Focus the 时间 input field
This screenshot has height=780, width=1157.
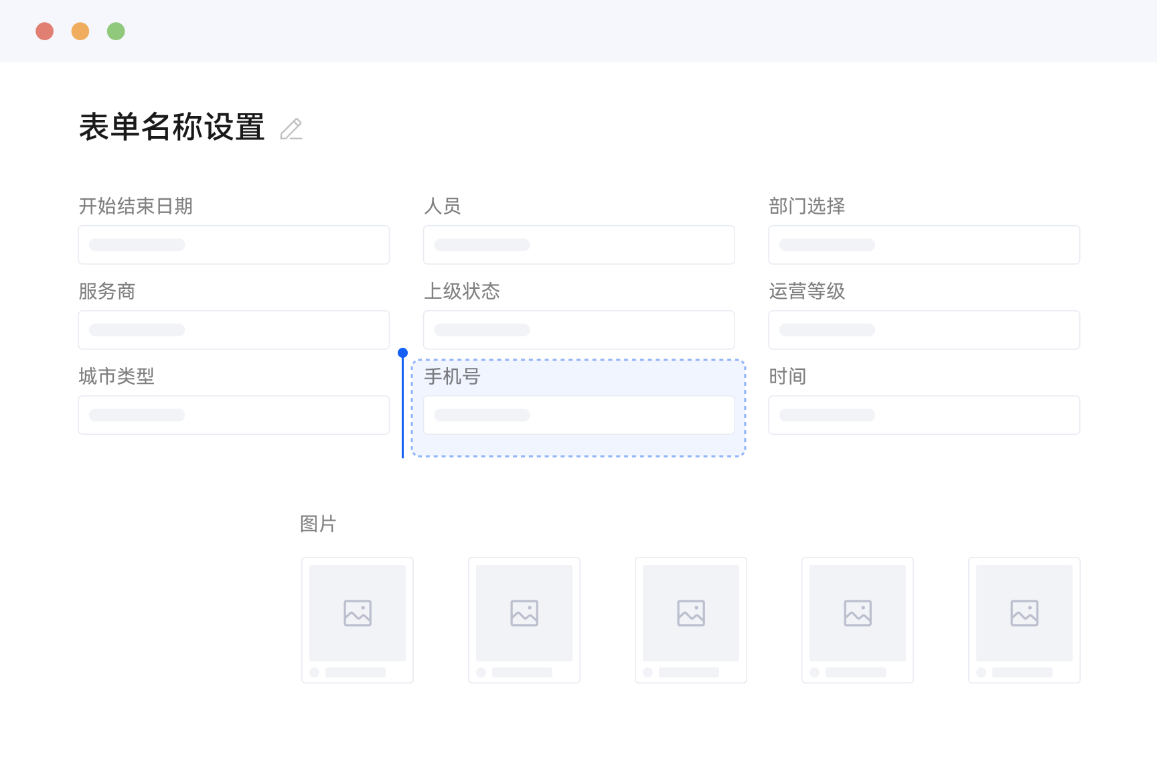[924, 415]
